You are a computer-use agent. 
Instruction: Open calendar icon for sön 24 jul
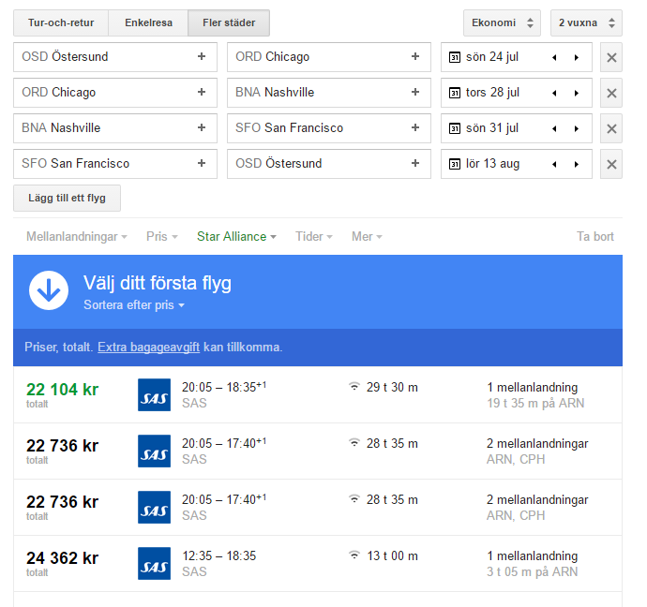(x=456, y=57)
